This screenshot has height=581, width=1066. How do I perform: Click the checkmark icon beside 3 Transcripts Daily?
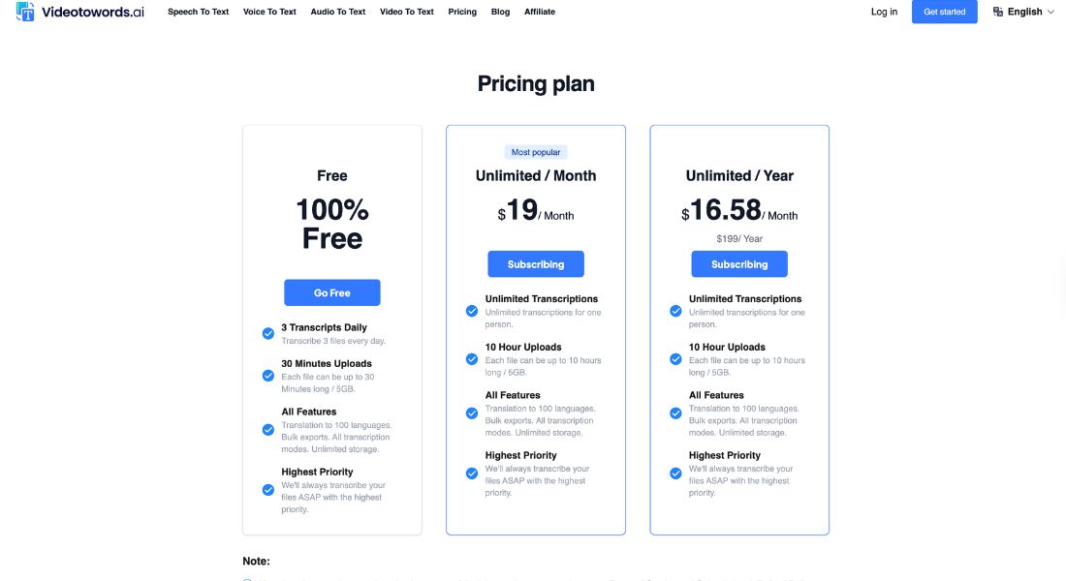click(x=267, y=334)
